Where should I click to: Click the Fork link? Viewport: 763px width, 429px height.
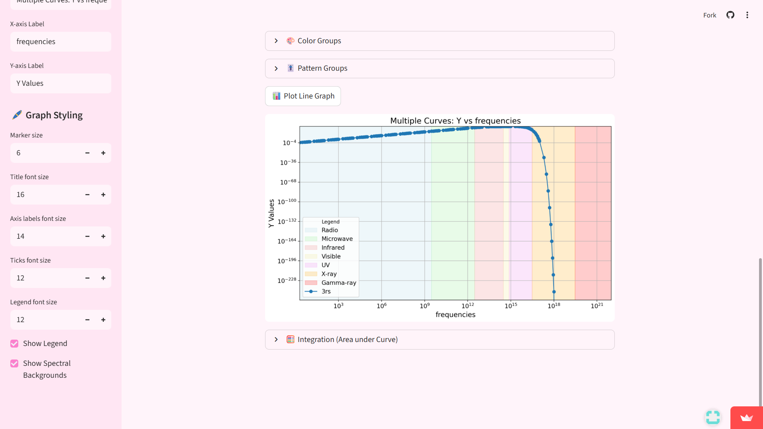point(709,15)
